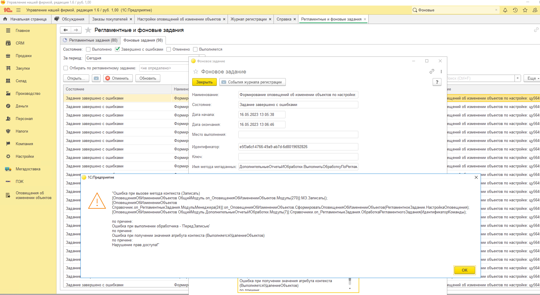Click the Закрыть button

coord(204,82)
